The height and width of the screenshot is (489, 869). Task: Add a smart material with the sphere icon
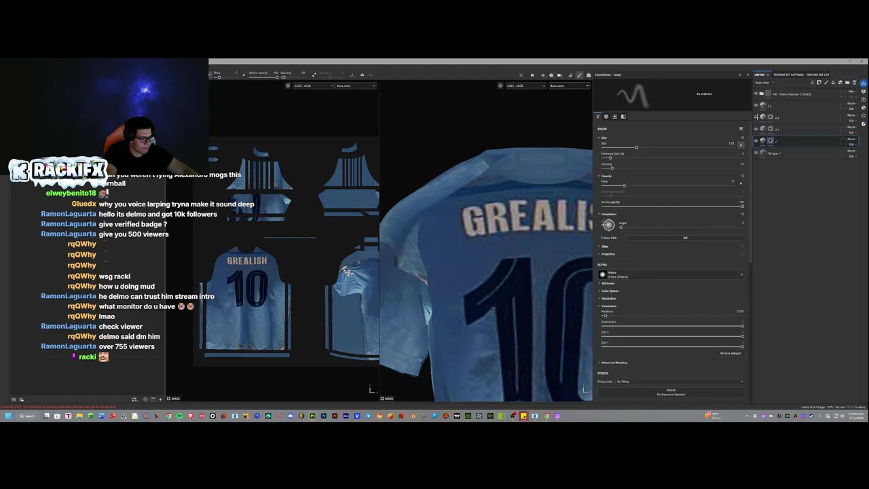point(840,82)
